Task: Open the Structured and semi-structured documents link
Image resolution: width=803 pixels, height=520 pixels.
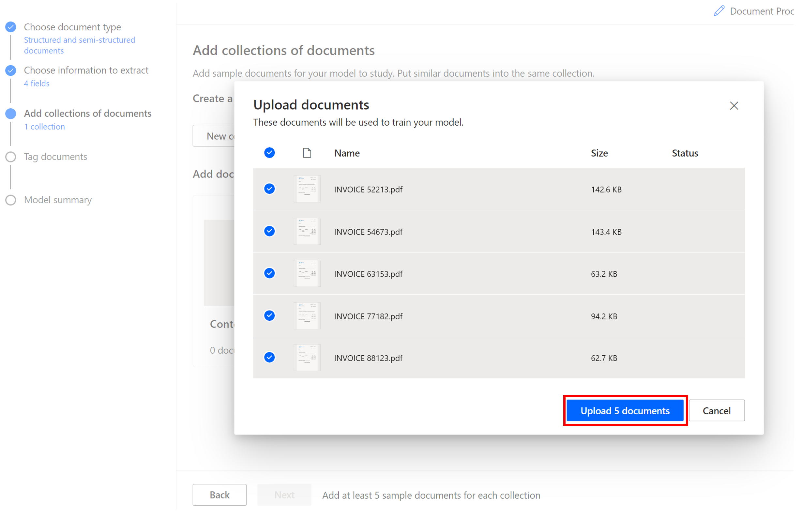Action: [x=80, y=45]
